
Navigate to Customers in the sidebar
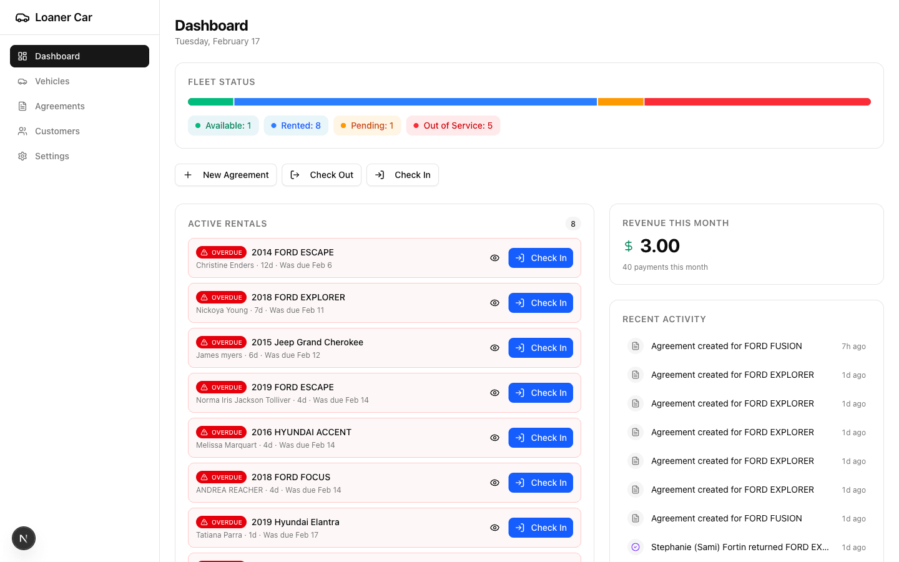[x=79, y=131]
